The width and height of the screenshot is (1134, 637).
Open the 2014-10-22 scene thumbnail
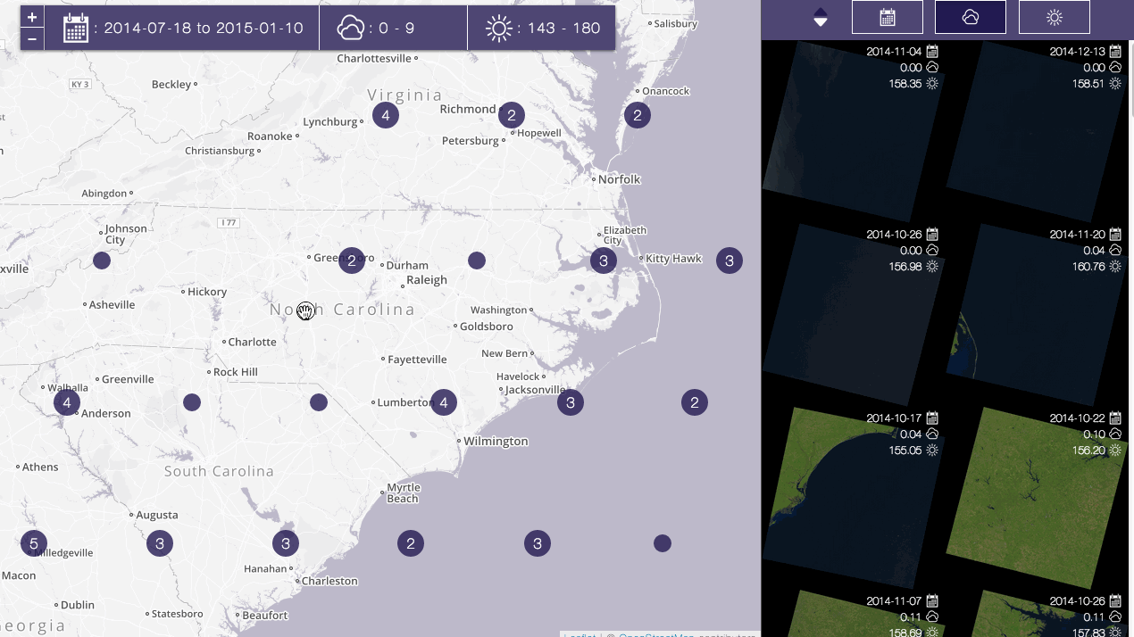click(1036, 497)
